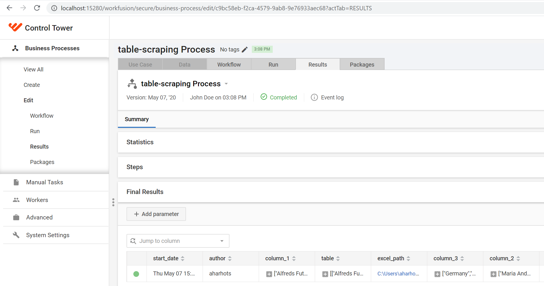Click the browser forward arrow
Image resolution: width=544 pixels, height=286 pixels.
tap(23, 8)
